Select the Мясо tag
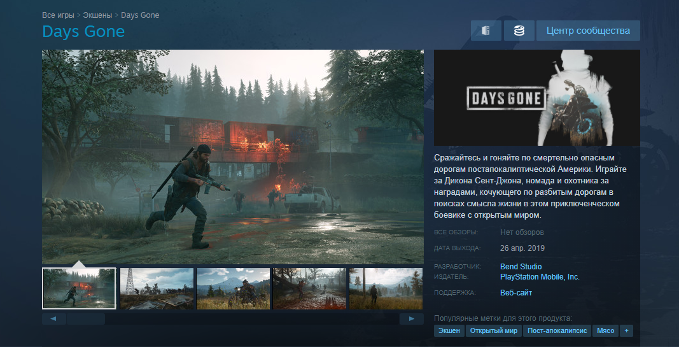This screenshot has height=347, width=679. 605,331
